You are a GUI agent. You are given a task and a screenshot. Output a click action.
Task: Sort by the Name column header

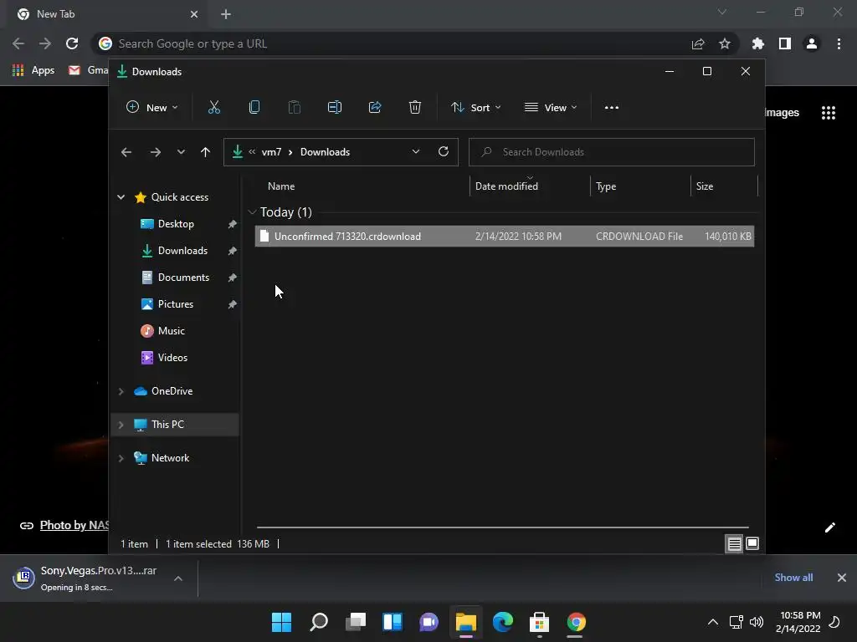point(281,186)
